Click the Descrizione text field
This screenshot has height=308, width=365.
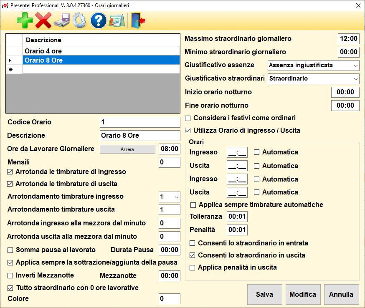click(140, 135)
